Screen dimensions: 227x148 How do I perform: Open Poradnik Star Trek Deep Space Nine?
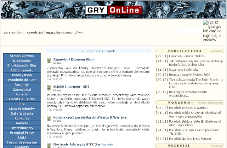[194, 132]
